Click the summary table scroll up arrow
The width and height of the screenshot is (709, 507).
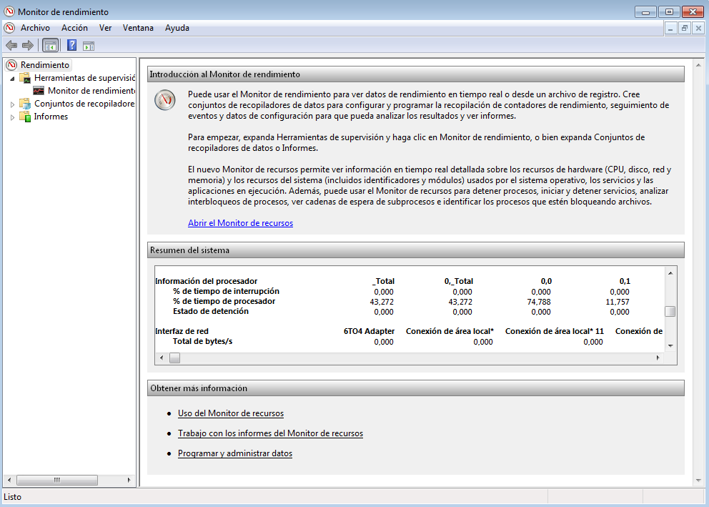tap(670, 272)
